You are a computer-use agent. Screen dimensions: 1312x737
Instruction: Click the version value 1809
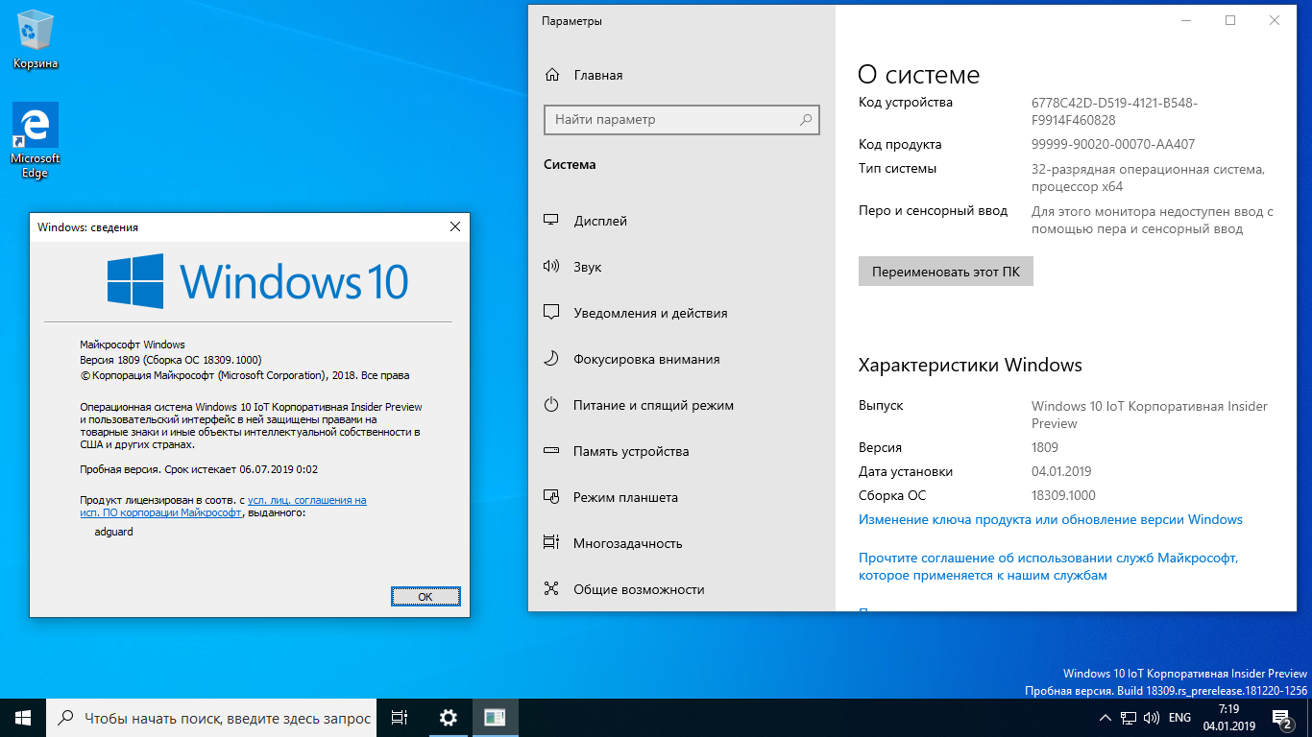coord(1045,447)
